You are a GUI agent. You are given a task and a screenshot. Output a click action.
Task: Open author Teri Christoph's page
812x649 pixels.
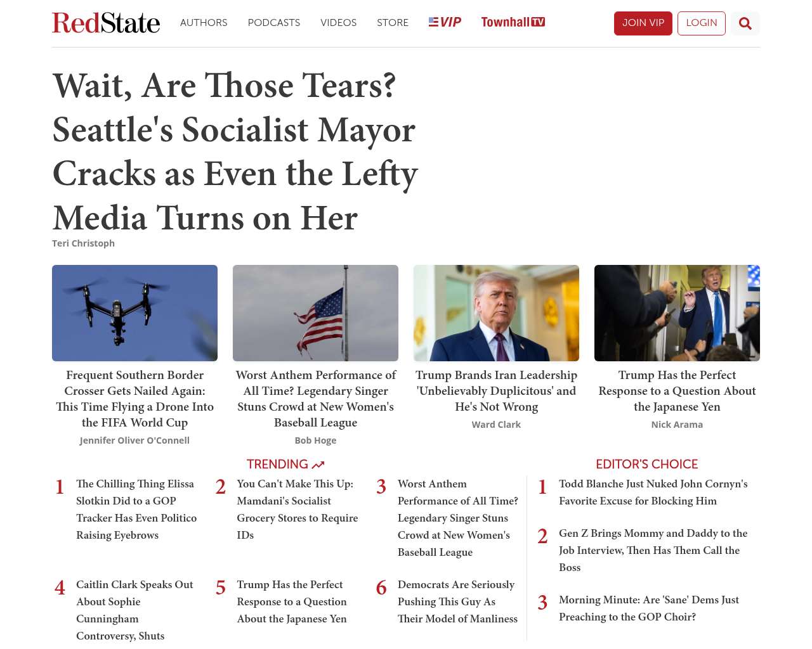pyautogui.click(x=83, y=243)
